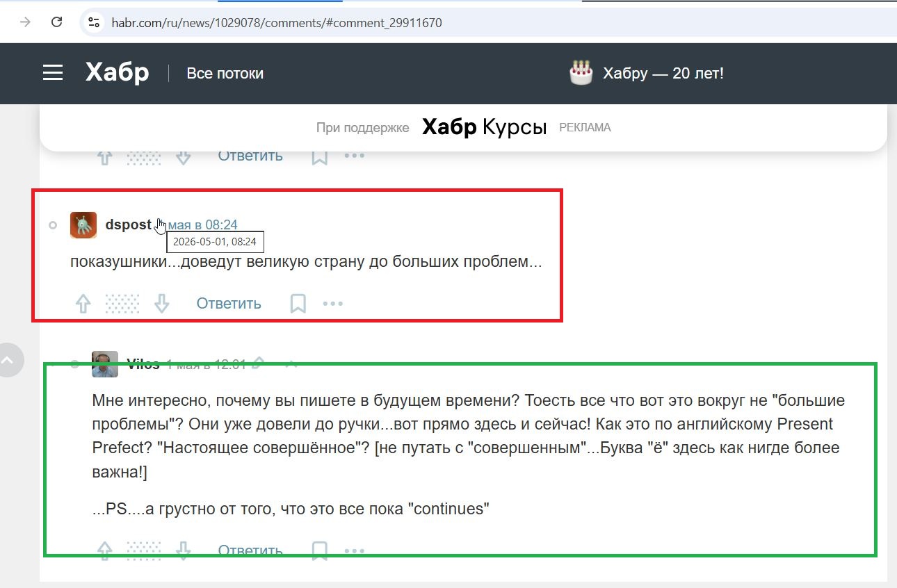Downvote the dspost comment

[161, 304]
